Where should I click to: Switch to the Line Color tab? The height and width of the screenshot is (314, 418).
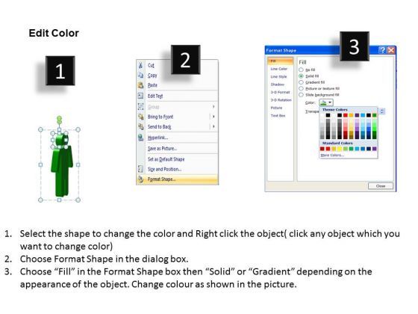(x=279, y=69)
